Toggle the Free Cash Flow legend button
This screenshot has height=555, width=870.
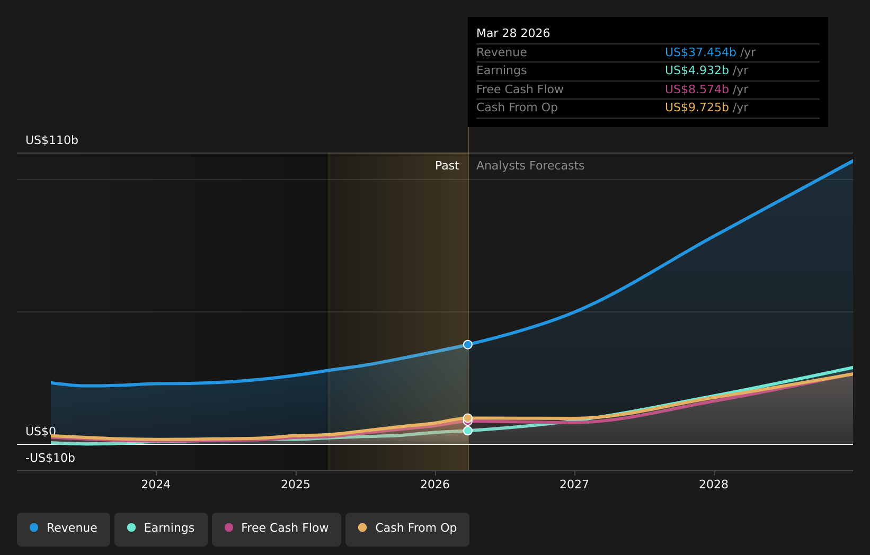pyautogui.click(x=277, y=529)
